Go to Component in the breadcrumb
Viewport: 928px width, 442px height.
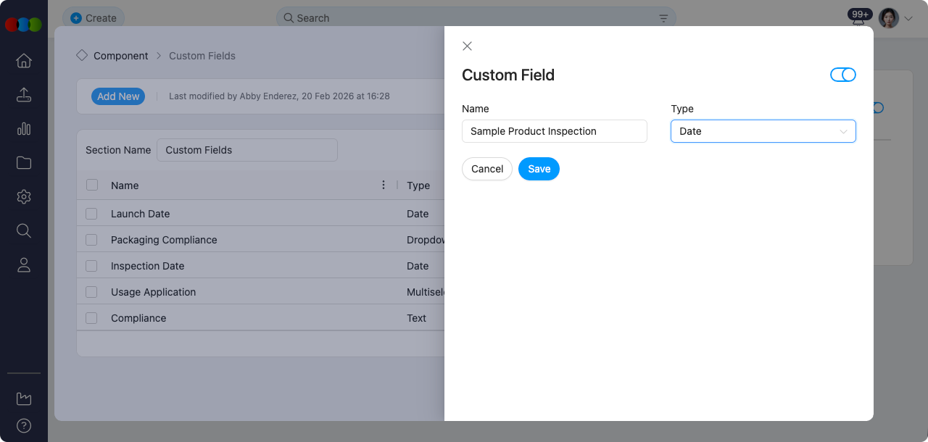(120, 56)
